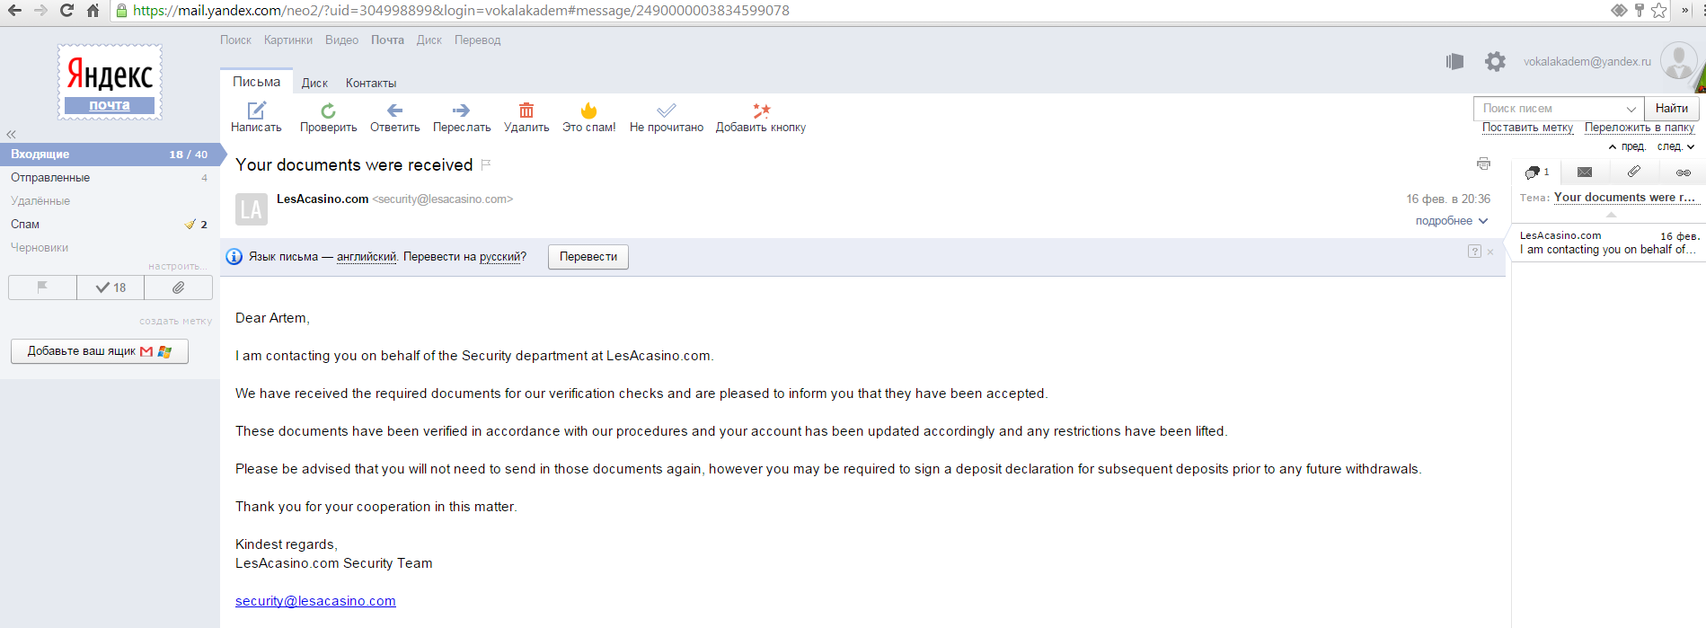Image resolution: width=1706 pixels, height=628 pixels.
Task: Click the Написать compose icon
Action: (x=257, y=111)
